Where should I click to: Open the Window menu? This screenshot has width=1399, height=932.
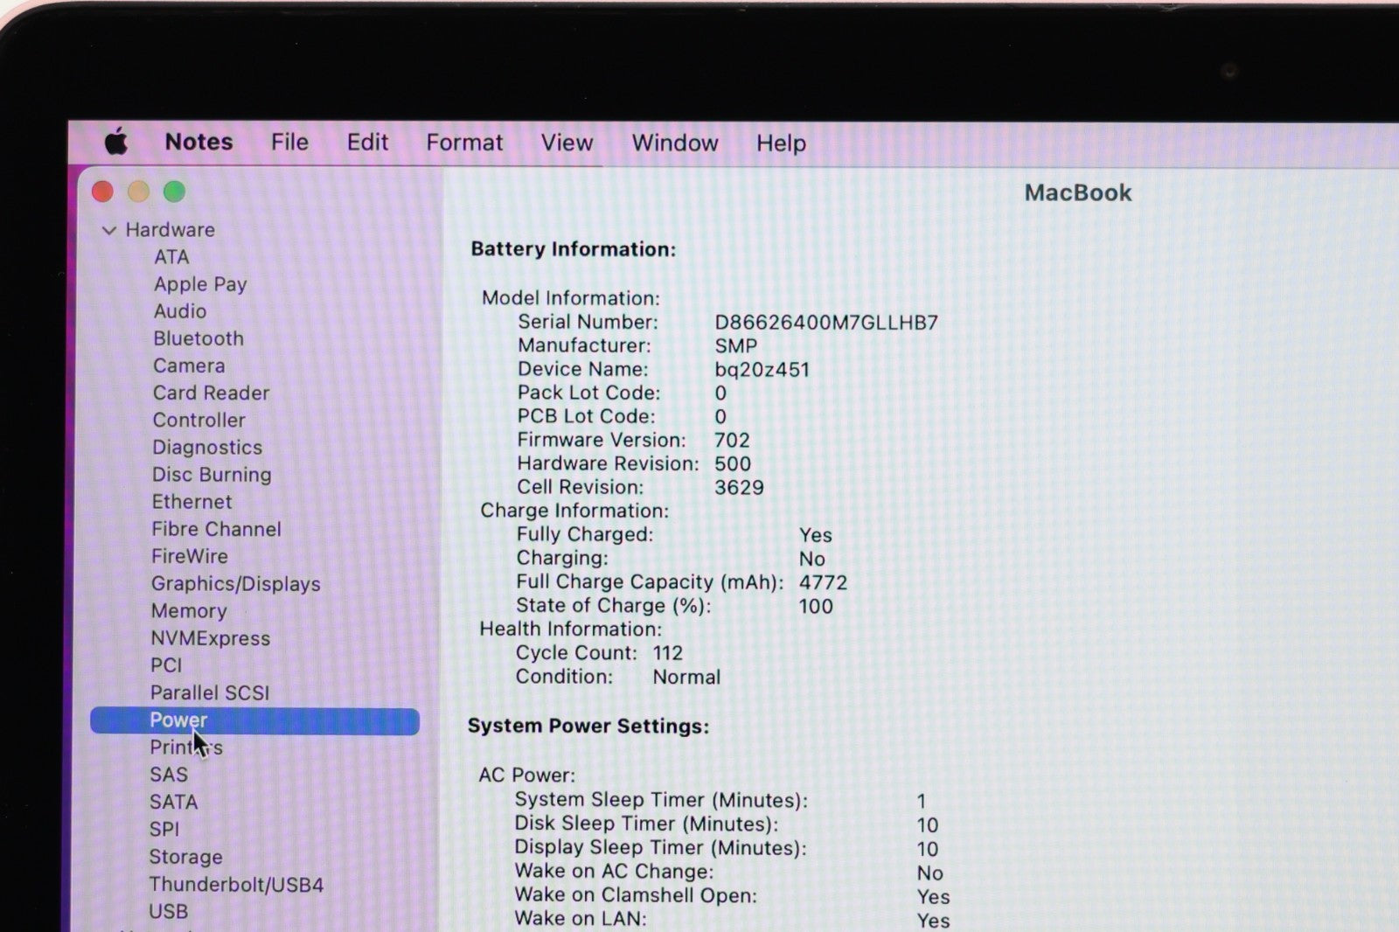pos(674,143)
